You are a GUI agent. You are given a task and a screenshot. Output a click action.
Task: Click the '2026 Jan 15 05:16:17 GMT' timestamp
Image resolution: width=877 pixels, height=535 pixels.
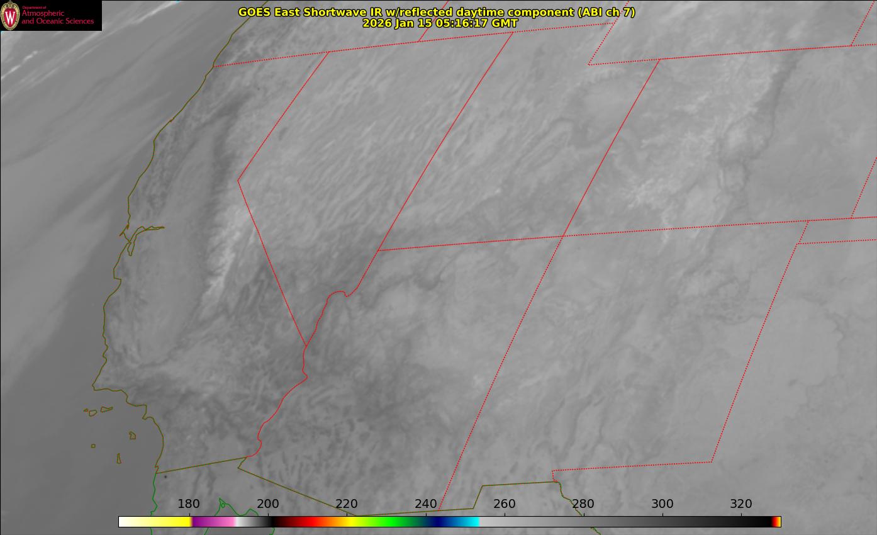[x=440, y=23]
